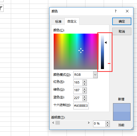Raise the transparency percent with up arrow
Viewport: 137px width, 136px height.
pos(107,123)
